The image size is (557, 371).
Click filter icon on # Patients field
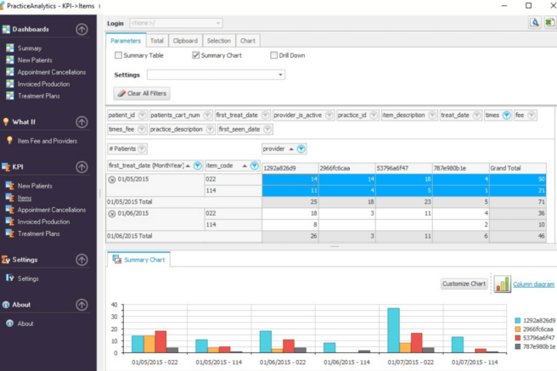click(x=142, y=149)
